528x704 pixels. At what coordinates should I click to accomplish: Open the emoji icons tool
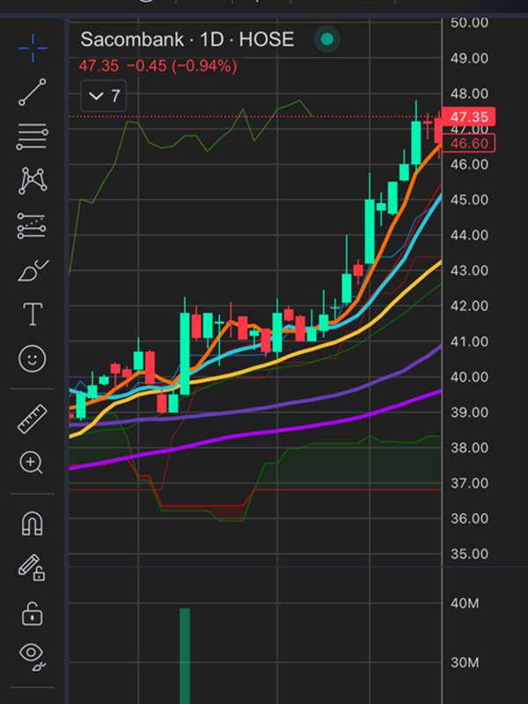[x=33, y=358]
